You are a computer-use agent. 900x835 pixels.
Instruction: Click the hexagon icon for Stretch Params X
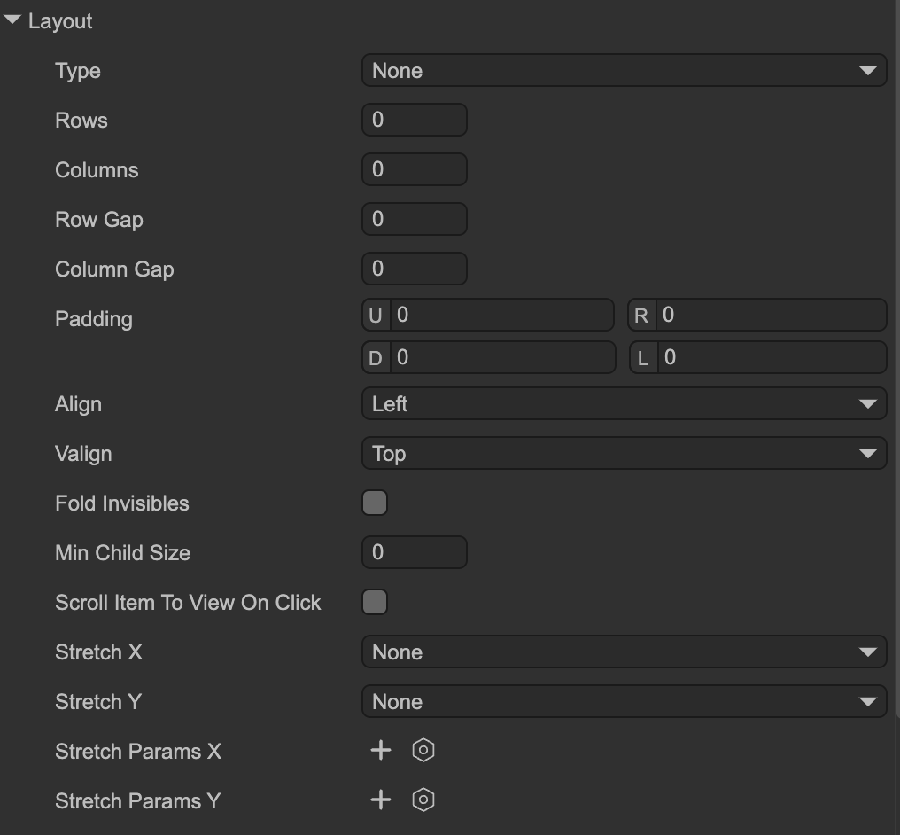click(423, 751)
